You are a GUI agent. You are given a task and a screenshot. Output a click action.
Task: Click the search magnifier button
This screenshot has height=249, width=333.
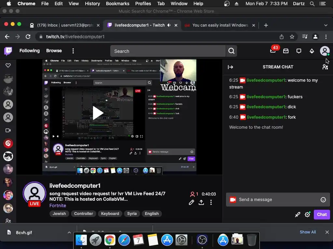coord(231,51)
